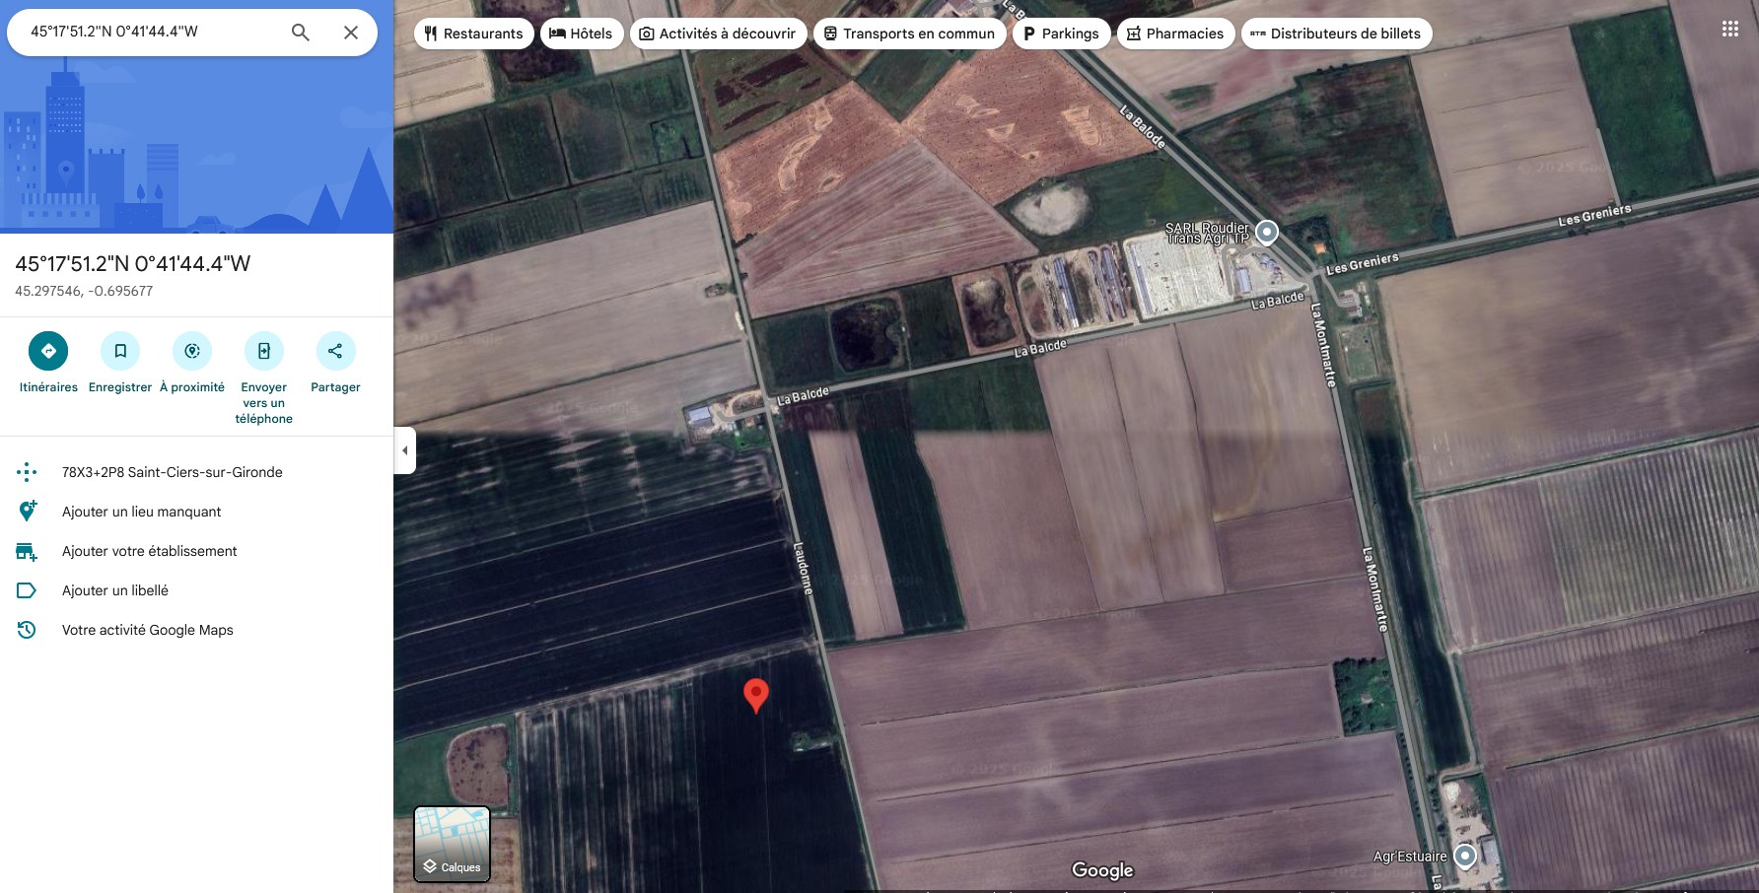Open Votre activité Google Maps
1759x893 pixels.
[x=148, y=630]
